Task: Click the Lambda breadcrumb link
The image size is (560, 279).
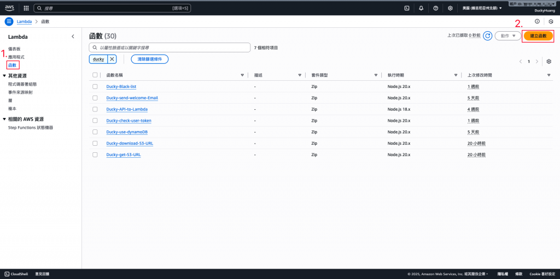Action: point(24,21)
